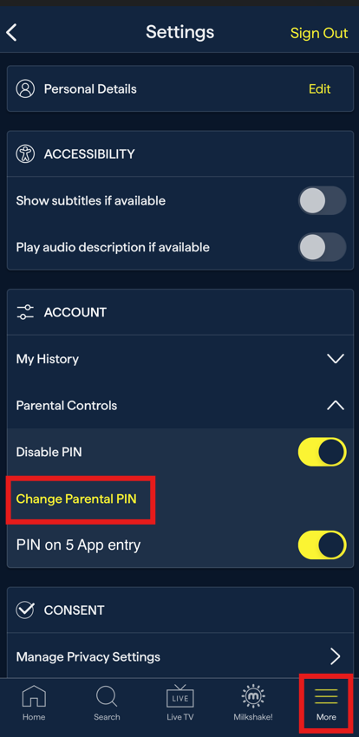Select Change Parental PIN
The height and width of the screenshot is (737, 359).
click(76, 499)
